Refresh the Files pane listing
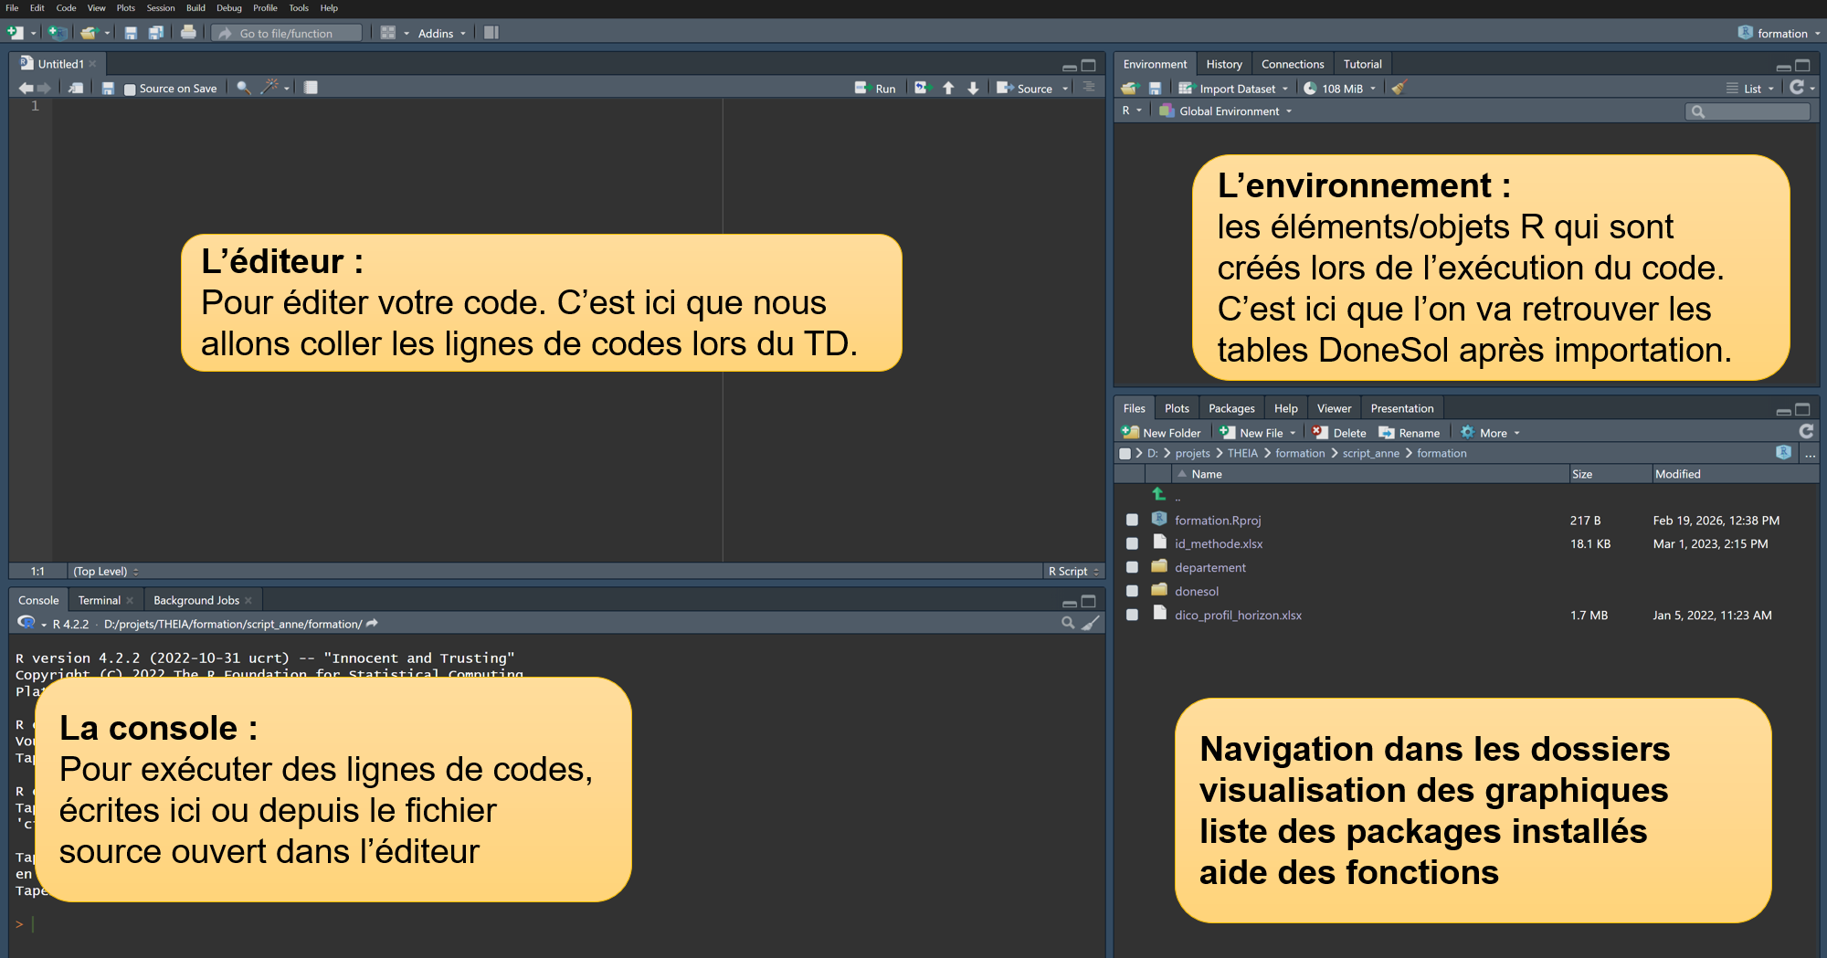The image size is (1827, 958). [1805, 432]
